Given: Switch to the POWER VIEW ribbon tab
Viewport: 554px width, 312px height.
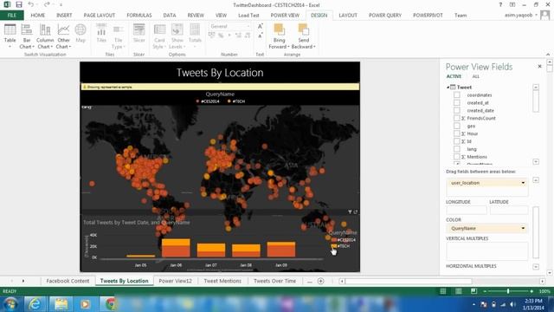Looking at the screenshot, I should (285, 16).
